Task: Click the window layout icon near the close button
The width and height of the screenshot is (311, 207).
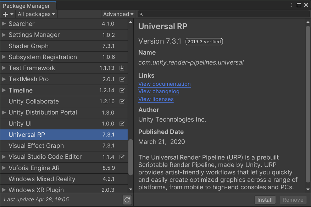Action: coord(299,5)
